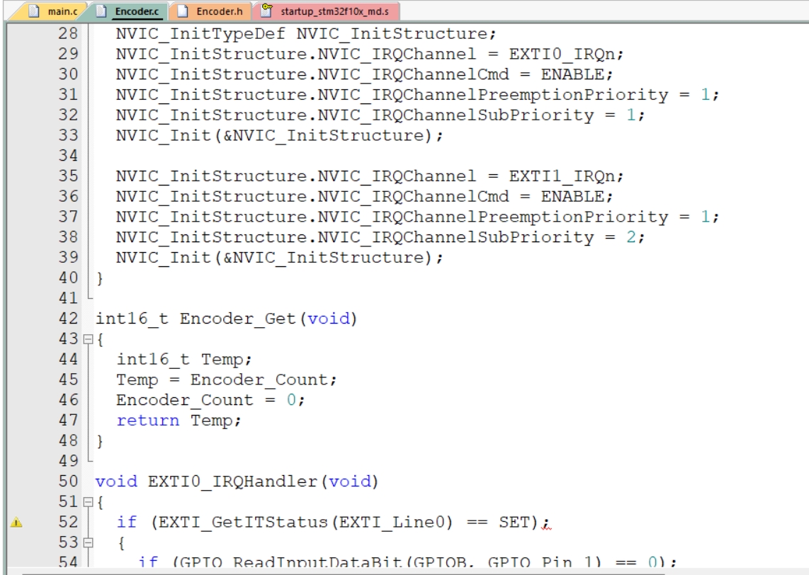Click ENABLE on line 30
This screenshot has width=809, height=575.
point(572,74)
